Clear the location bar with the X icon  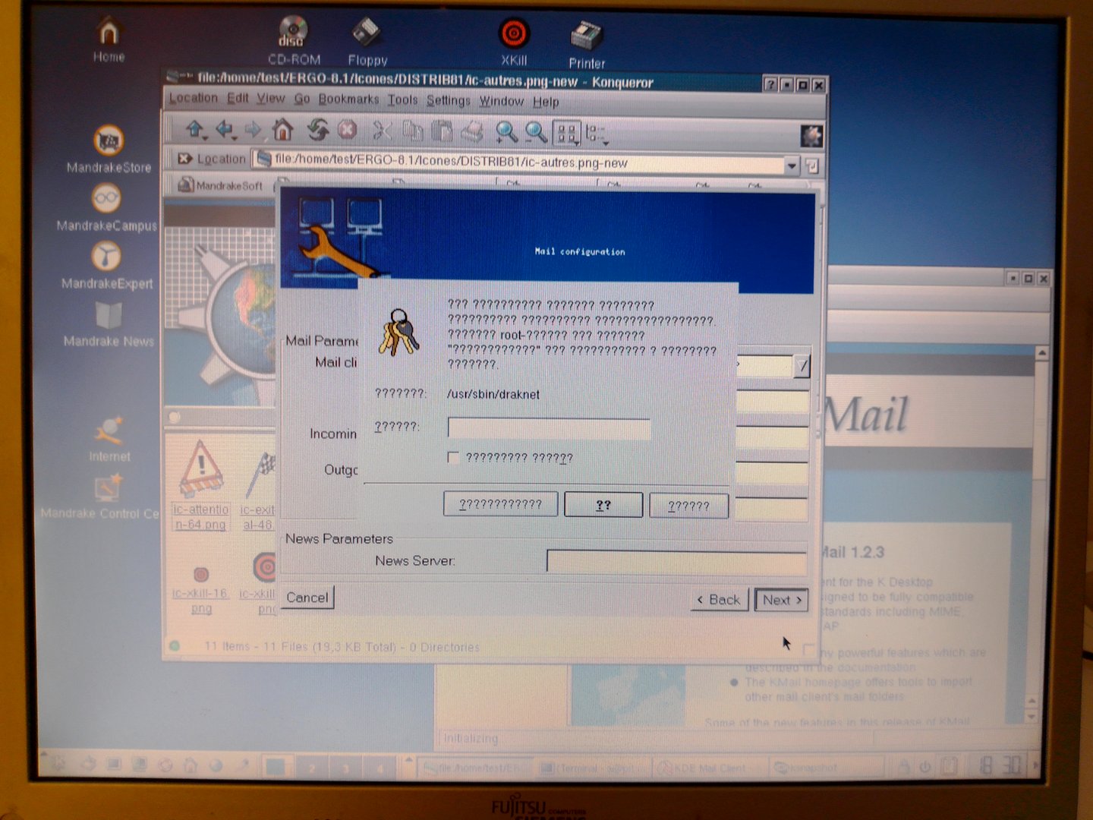click(x=184, y=159)
